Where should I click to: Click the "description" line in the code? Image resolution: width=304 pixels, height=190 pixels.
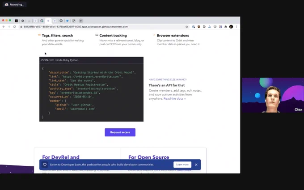(x=92, y=72)
